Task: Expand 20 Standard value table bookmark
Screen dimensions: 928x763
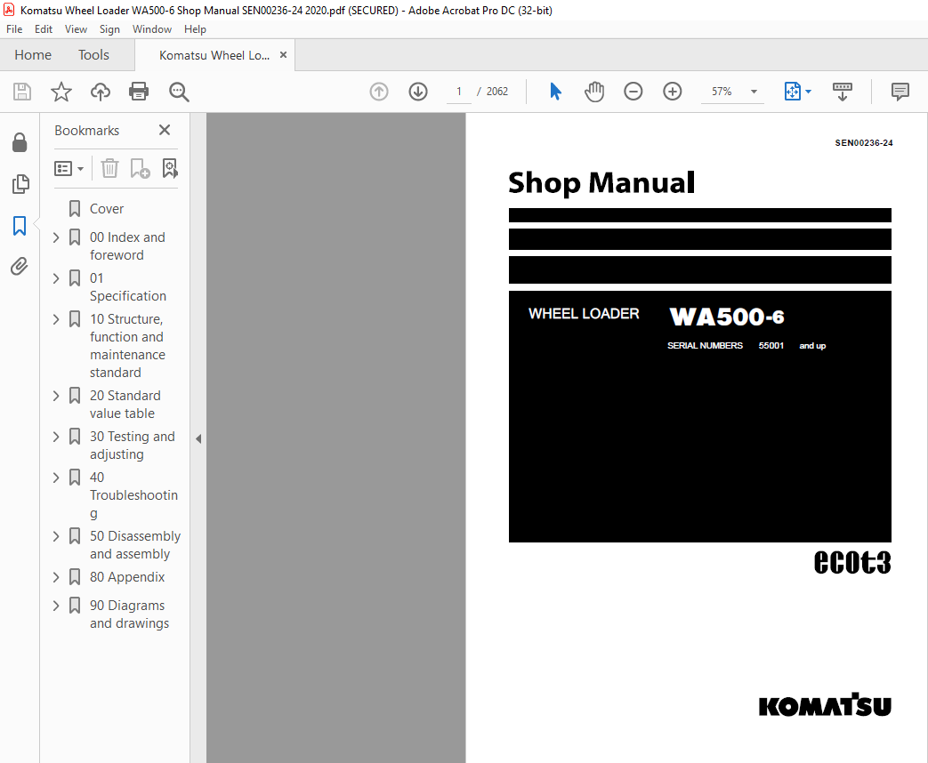Action: 56,396
